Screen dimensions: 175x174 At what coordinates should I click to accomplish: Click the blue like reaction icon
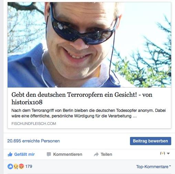click(10, 166)
